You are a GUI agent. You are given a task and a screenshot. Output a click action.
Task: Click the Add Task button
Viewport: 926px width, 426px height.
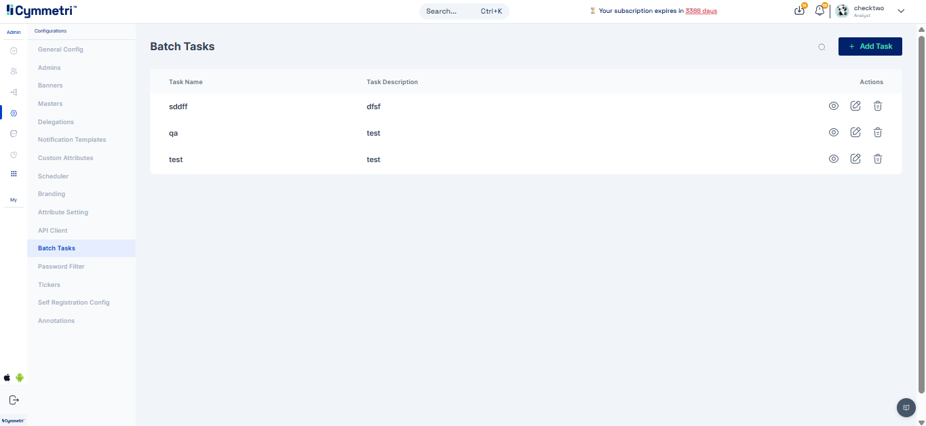870,46
